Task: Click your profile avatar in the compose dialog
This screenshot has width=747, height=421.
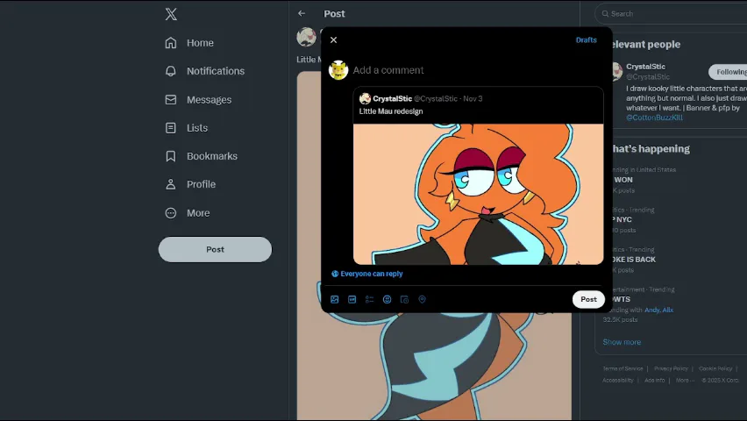Action: tap(338, 70)
